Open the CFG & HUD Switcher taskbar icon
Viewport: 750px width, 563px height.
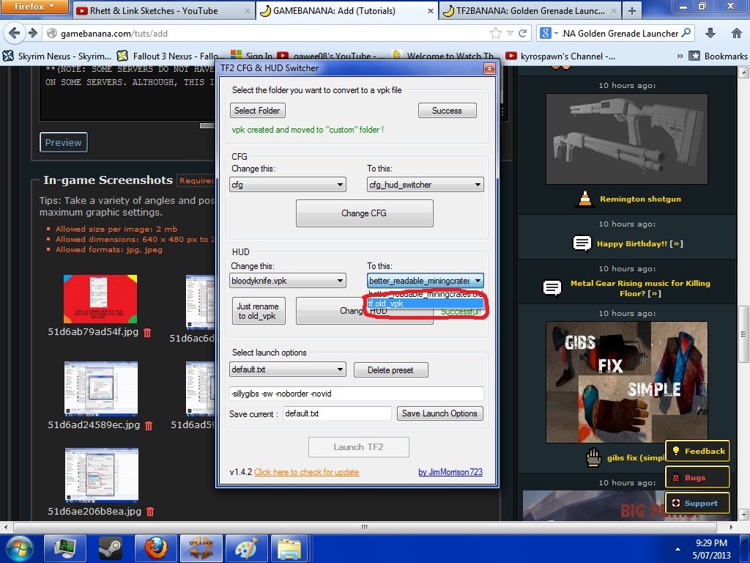(x=201, y=548)
